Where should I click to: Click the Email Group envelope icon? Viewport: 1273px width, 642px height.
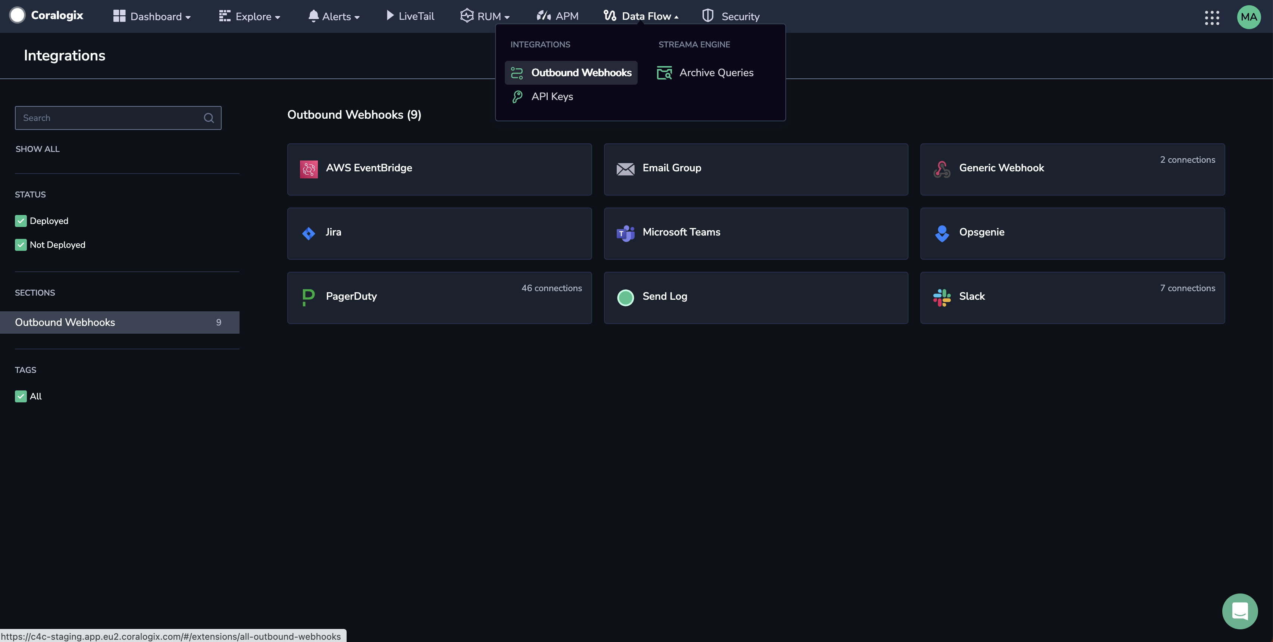click(625, 169)
